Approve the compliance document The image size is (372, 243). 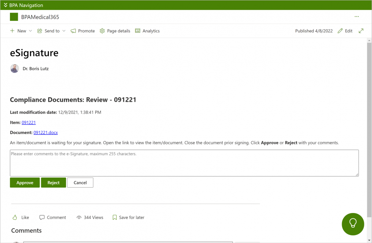(x=25, y=183)
